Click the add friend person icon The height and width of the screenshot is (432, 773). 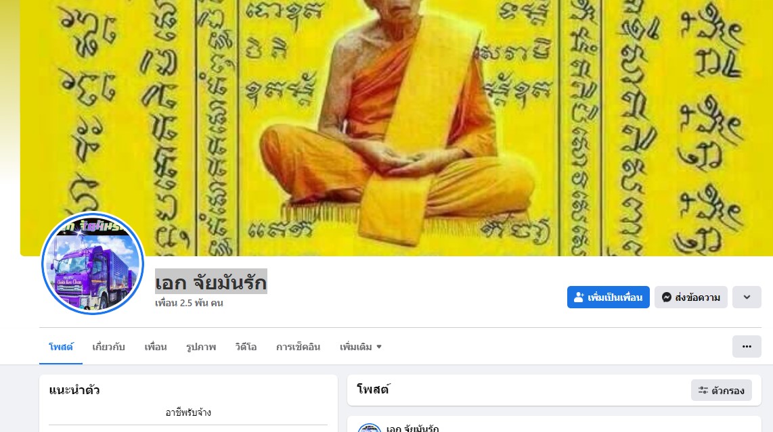579,297
